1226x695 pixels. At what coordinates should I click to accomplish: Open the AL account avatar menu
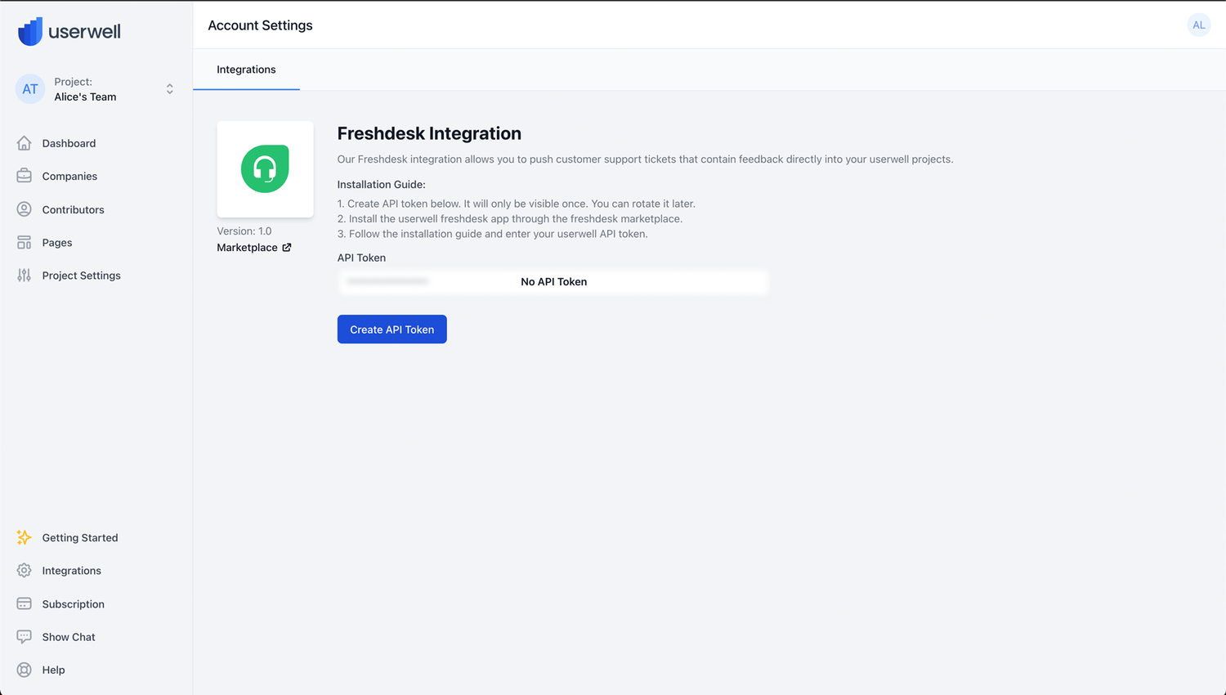tap(1198, 25)
